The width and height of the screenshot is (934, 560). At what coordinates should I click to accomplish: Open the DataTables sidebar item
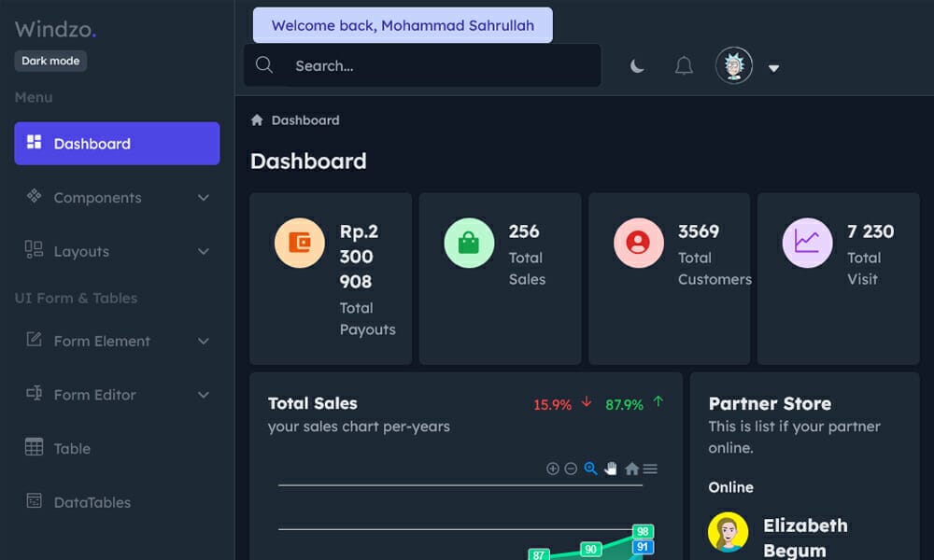coord(92,502)
